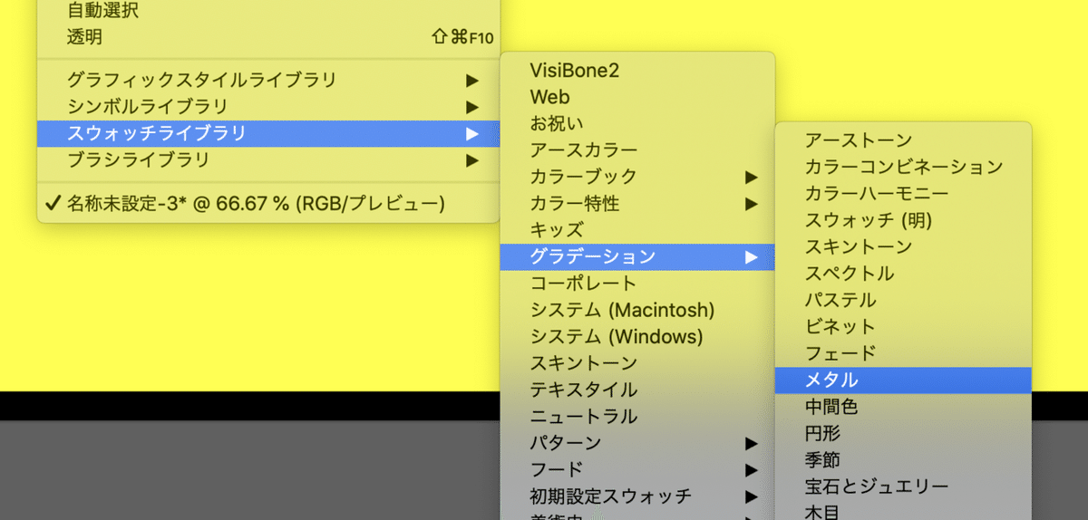Choose キッズ swatch library
The width and height of the screenshot is (1088, 520).
click(x=637, y=230)
